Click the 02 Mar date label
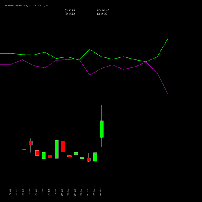 tap(101, 192)
